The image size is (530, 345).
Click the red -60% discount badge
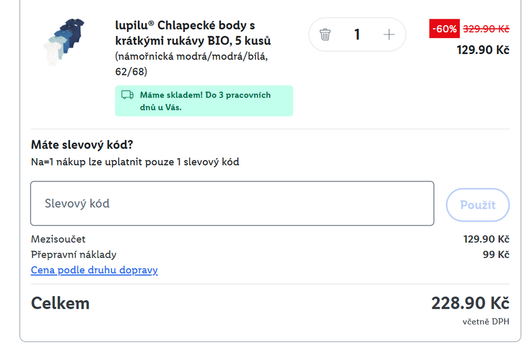(444, 29)
